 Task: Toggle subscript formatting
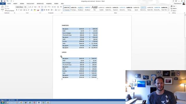pyautogui.click(x=26, y=10)
